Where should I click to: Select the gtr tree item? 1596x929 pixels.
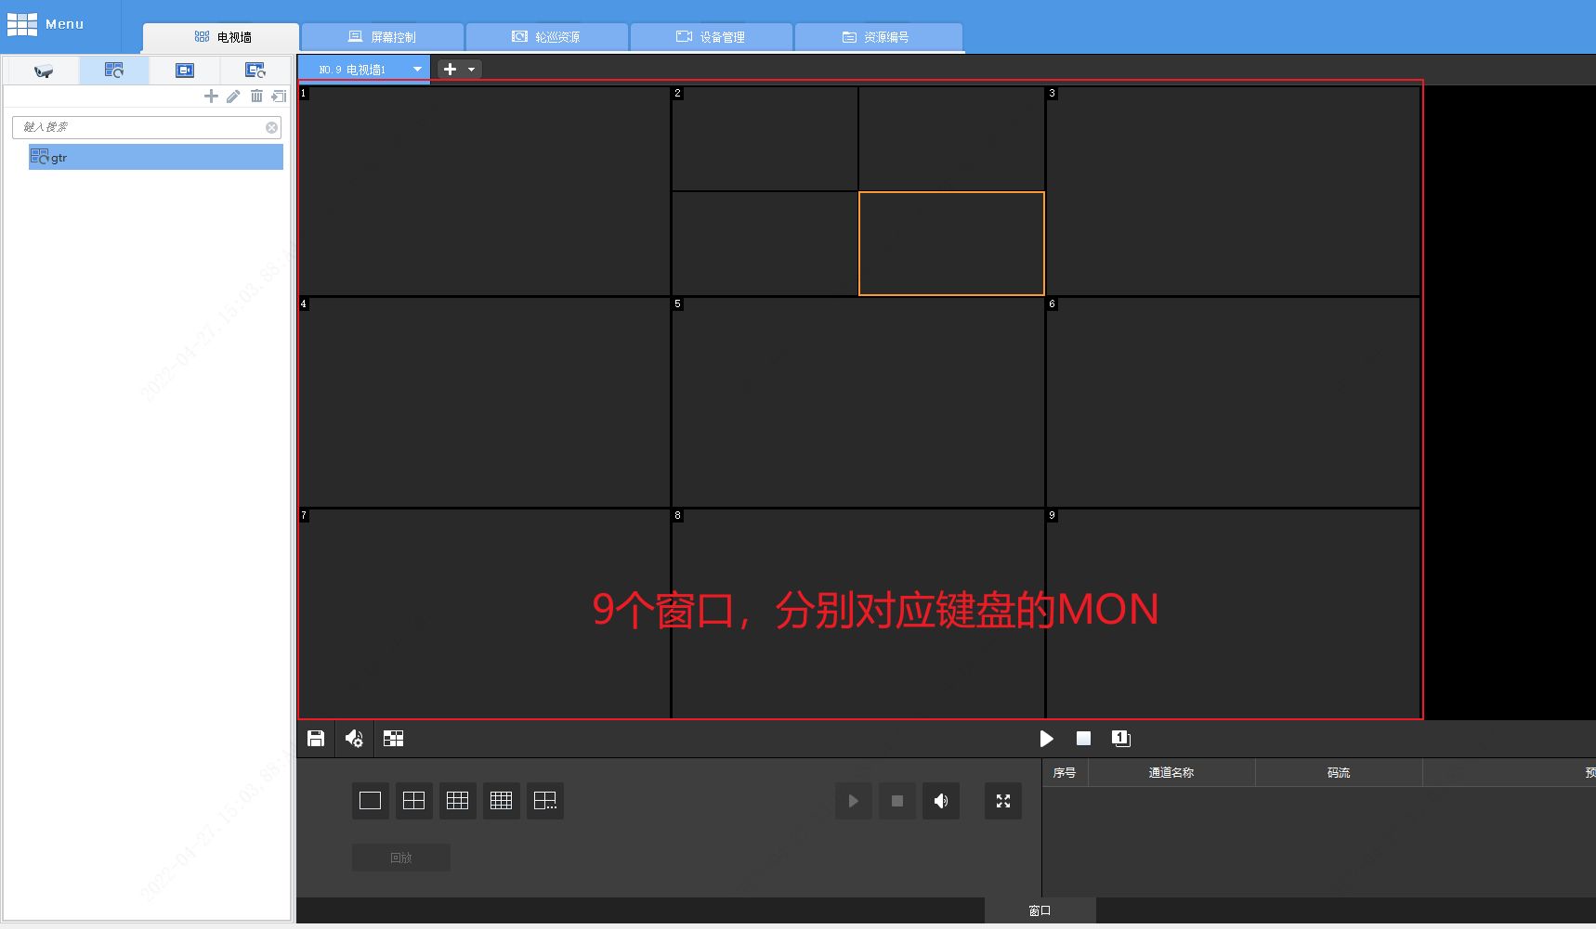coord(156,158)
